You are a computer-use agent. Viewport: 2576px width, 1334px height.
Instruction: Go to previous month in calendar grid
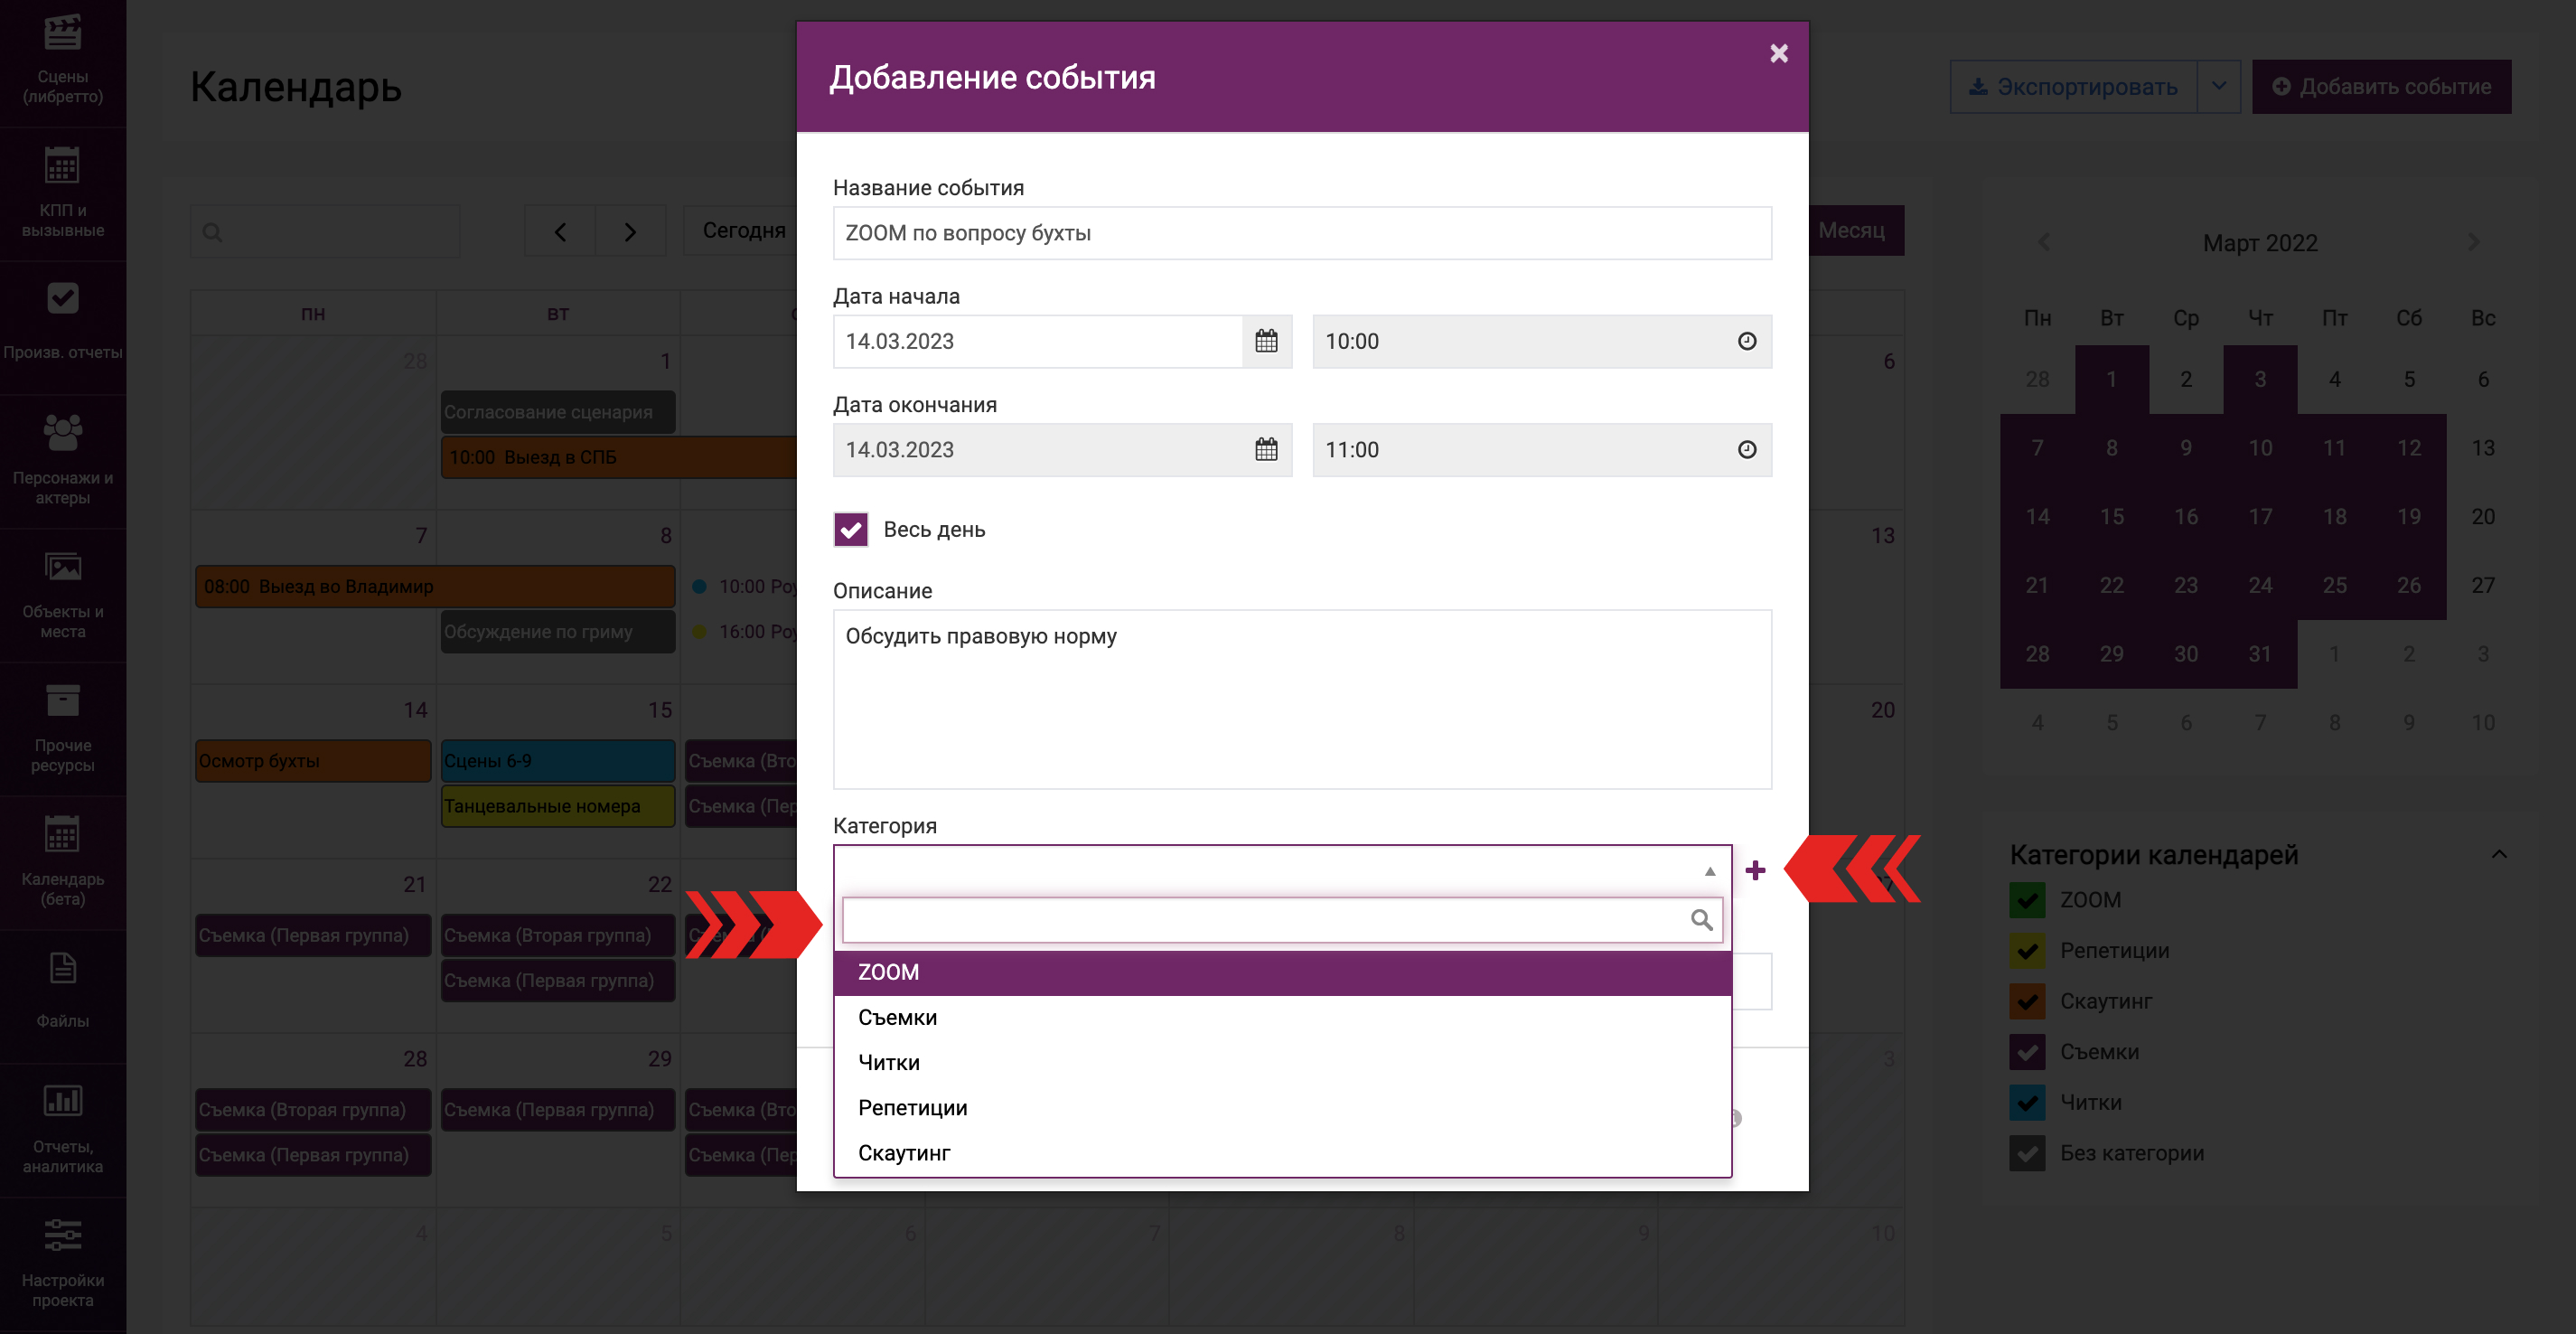coord(560,232)
